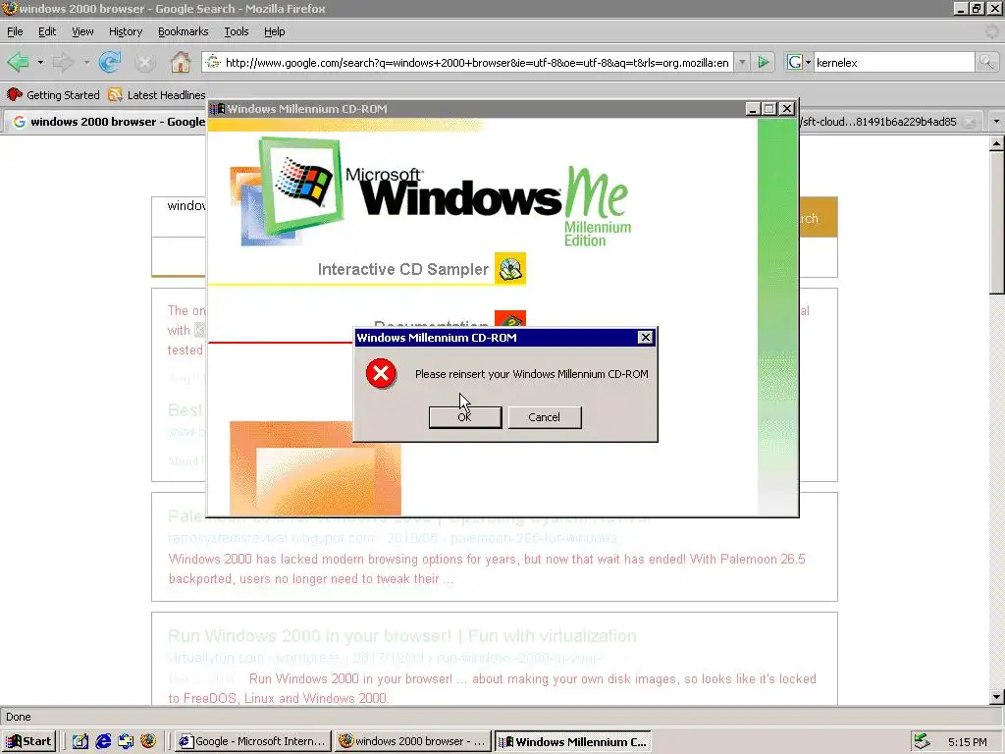Click the Done status bar text
Screen dimensions: 1005x754
coord(18,717)
